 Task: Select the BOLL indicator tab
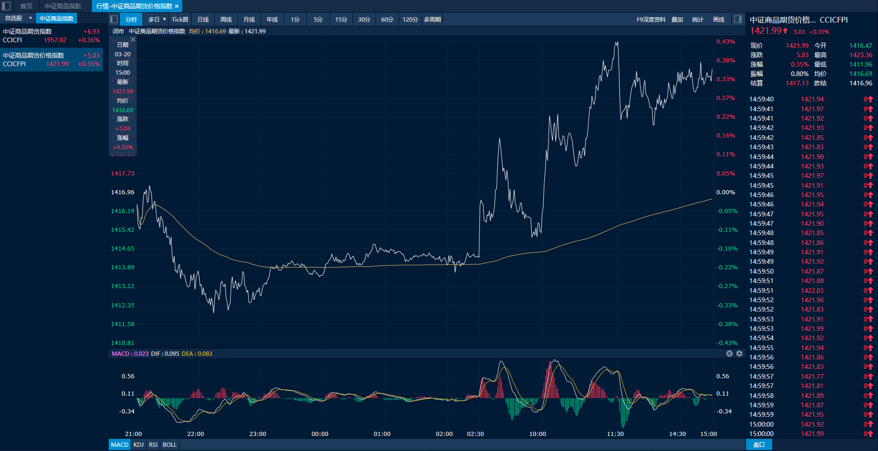point(170,444)
